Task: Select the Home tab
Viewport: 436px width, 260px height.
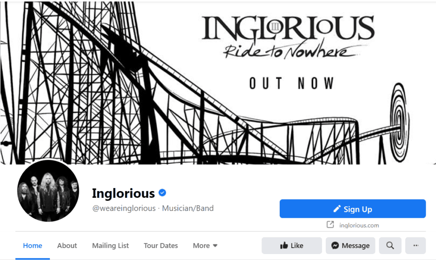Action: pyautogui.click(x=32, y=246)
